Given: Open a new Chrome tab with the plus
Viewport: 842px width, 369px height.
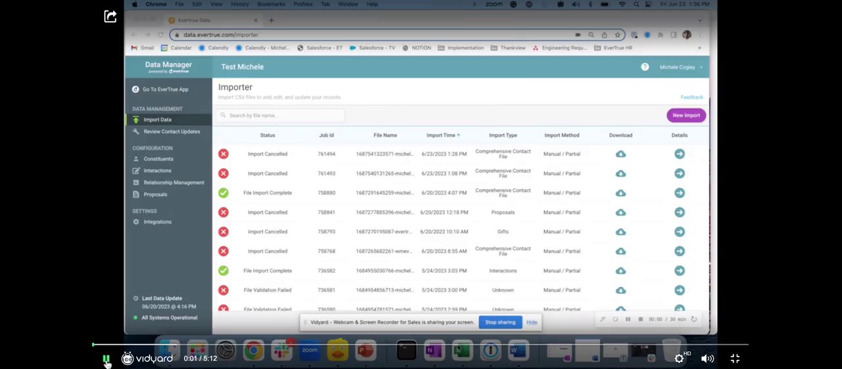Looking at the screenshot, I should click(271, 20).
